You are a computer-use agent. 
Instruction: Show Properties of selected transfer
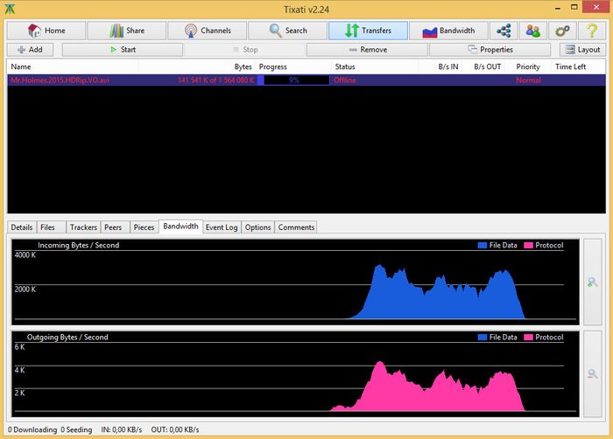click(490, 50)
